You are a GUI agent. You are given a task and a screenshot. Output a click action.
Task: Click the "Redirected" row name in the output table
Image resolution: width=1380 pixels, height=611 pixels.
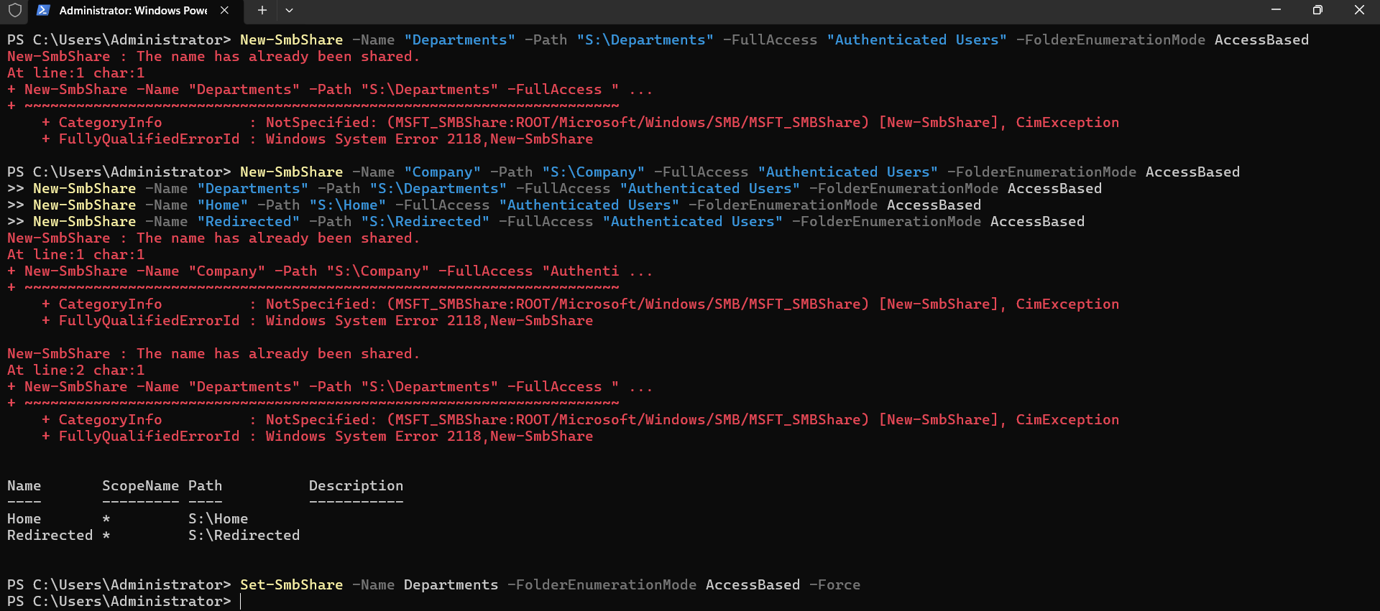pyautogui.click(x=50, y=535)
